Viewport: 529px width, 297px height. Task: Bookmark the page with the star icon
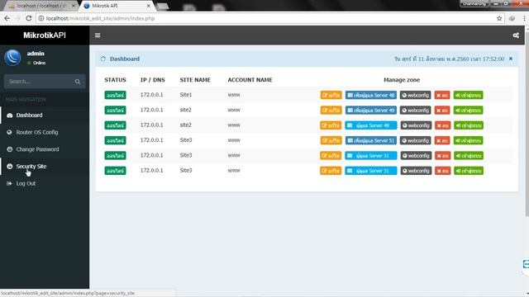click(499, 18)
